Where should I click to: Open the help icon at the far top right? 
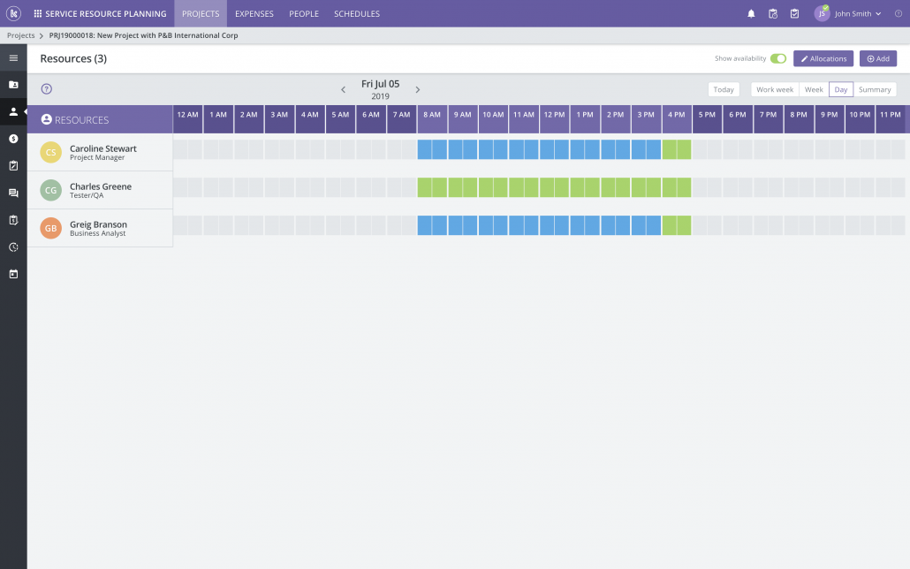coord(899,13)
